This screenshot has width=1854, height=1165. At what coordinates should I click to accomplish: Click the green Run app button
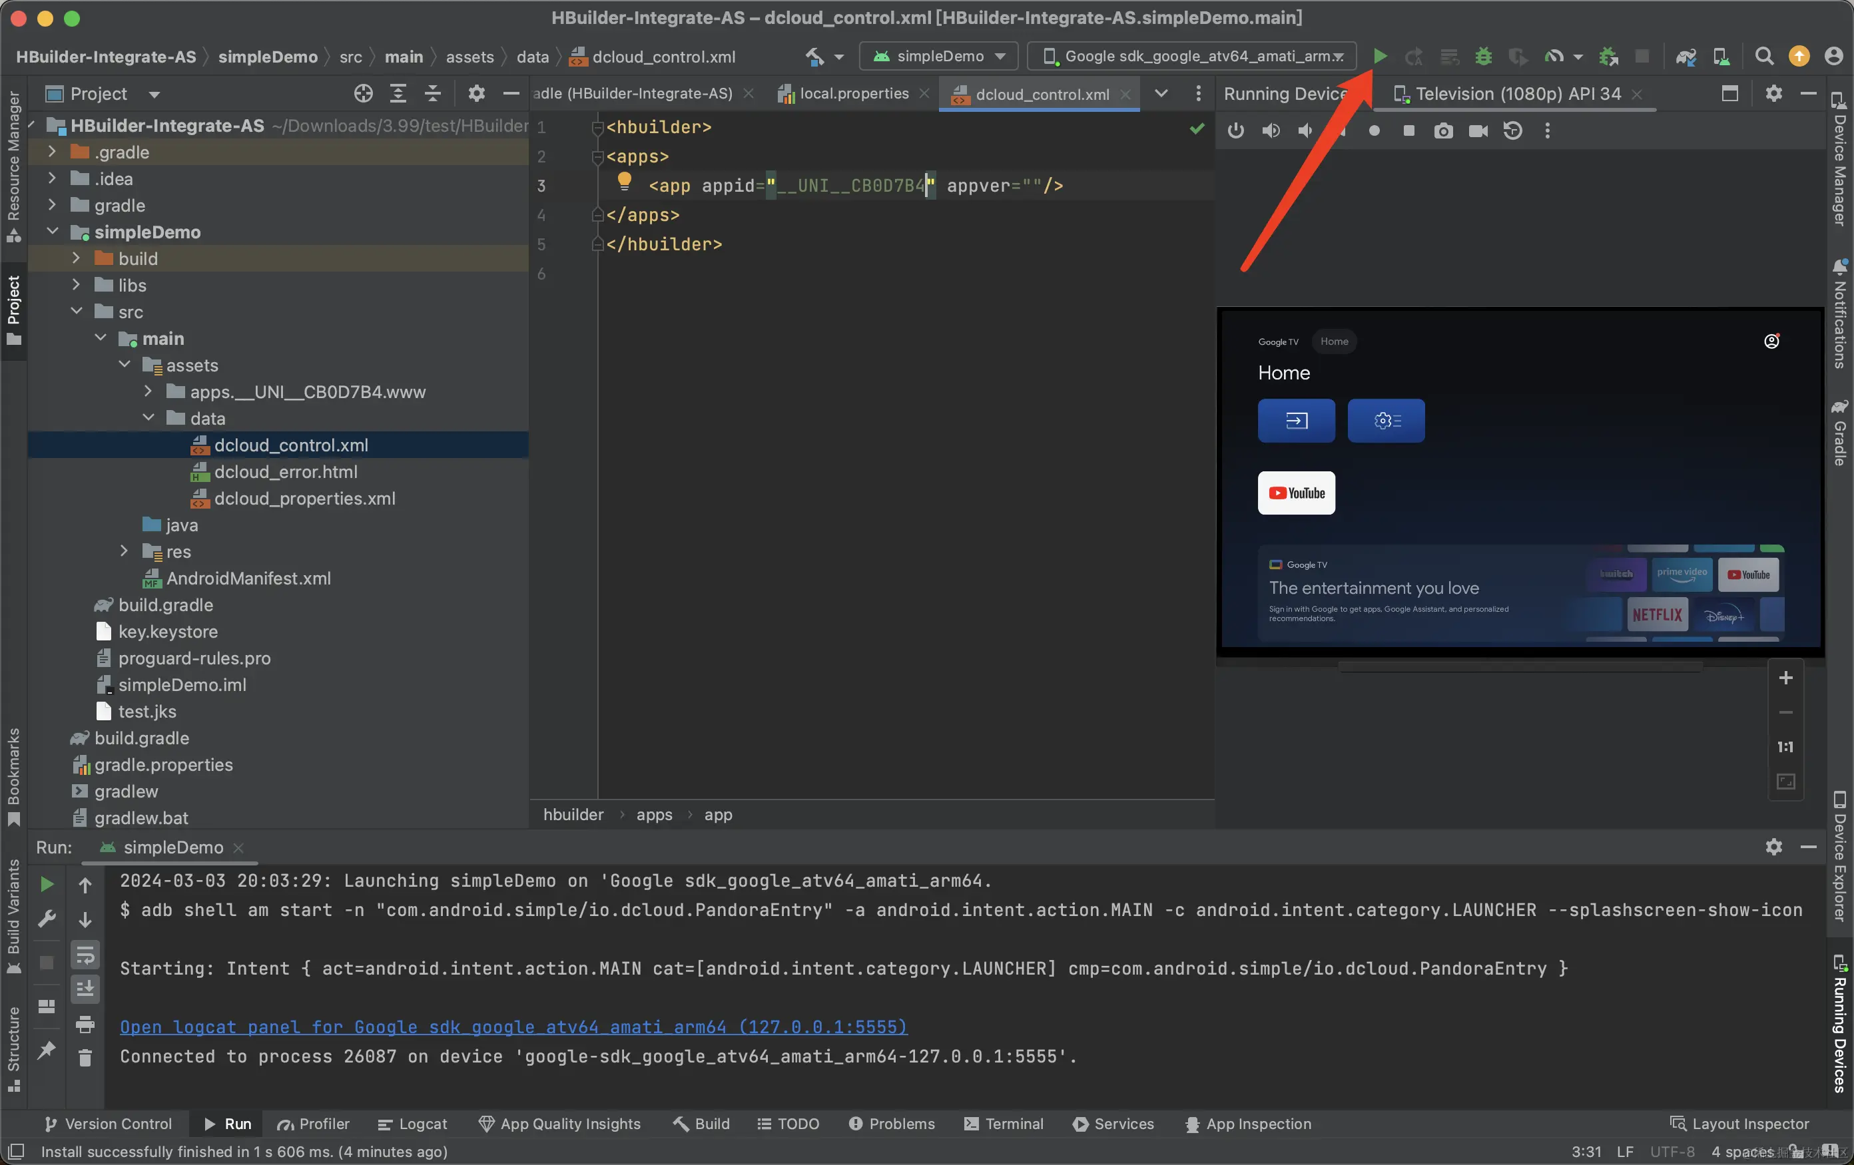click(1380, 56)
